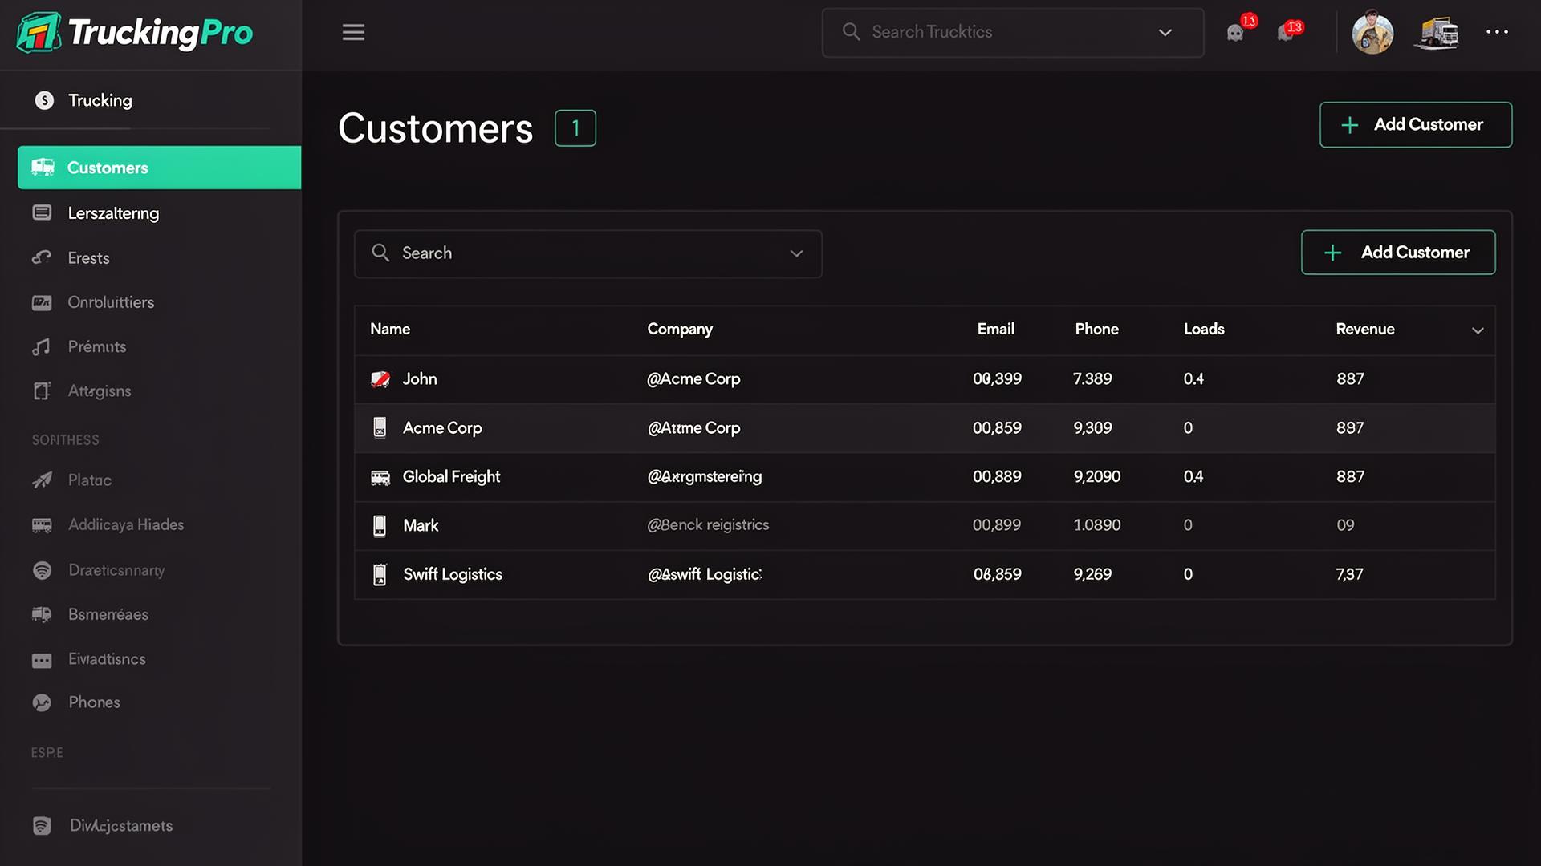The image size is (1541, 866).
Task: Click the DivAcjcstamets icon at sidebar bottom
Action: tap(42, 826)
